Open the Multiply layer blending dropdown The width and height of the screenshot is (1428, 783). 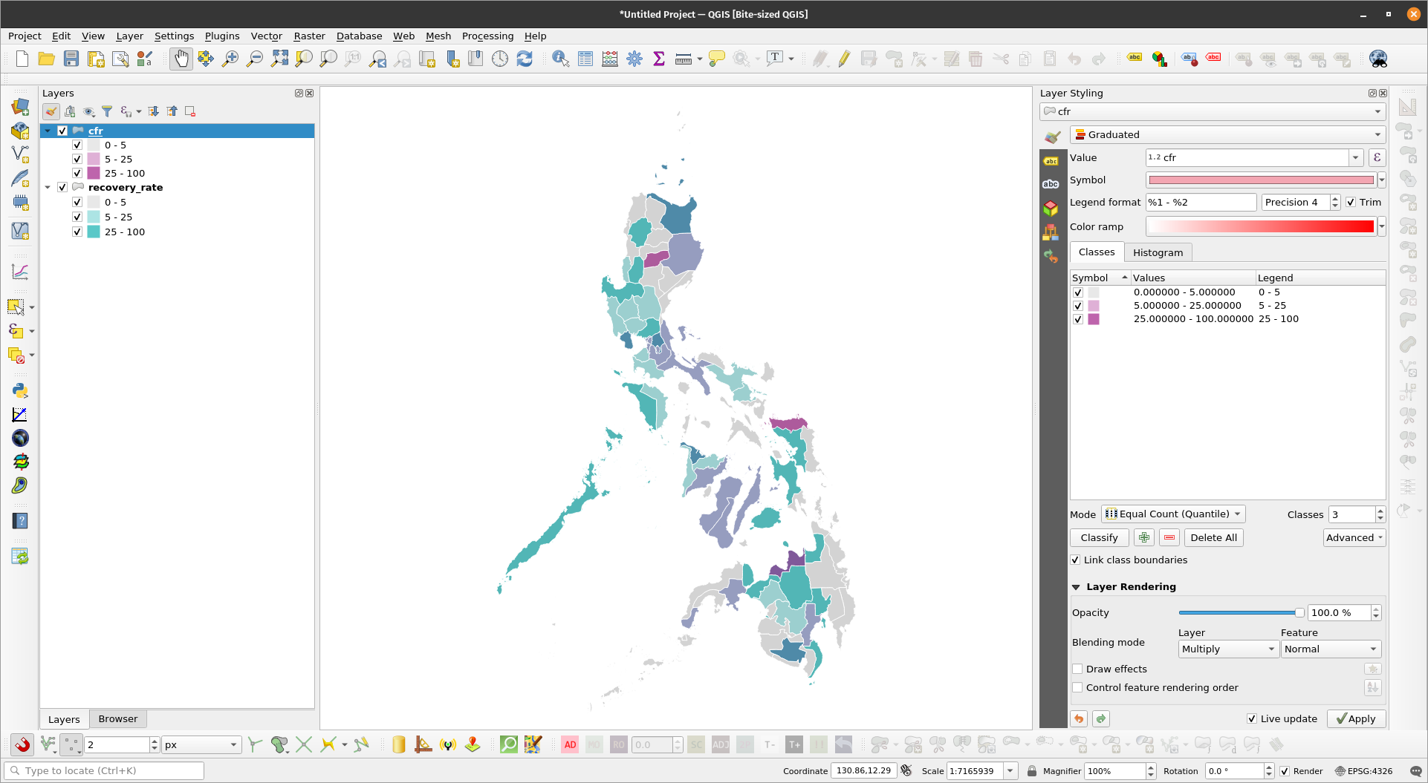[x=1227, y=649]
